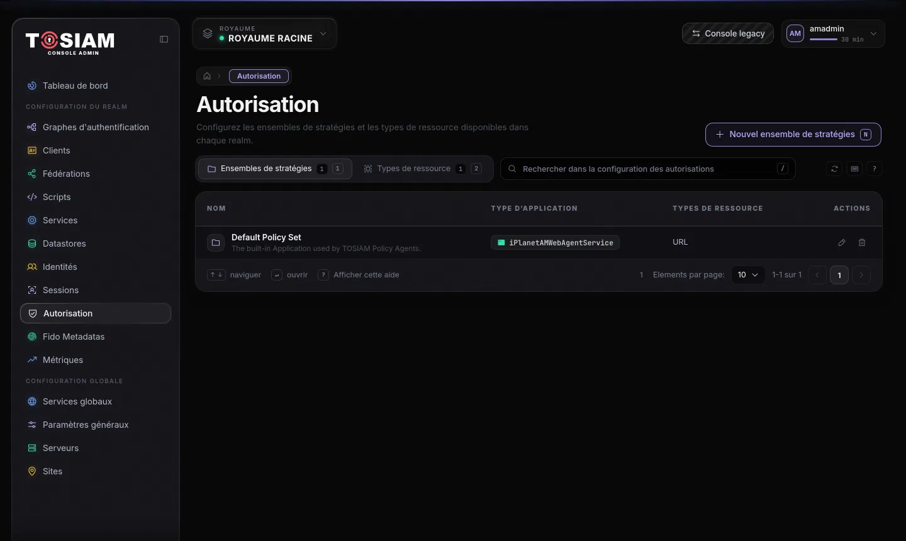Image resolution: width=906 pixels, height=541 pixels.
Task: Edit Default Policy Set with the pencil icon
Action: coord(842,242)
